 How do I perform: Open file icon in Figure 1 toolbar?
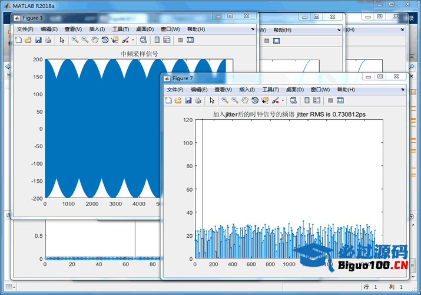[x=28, y=40]
